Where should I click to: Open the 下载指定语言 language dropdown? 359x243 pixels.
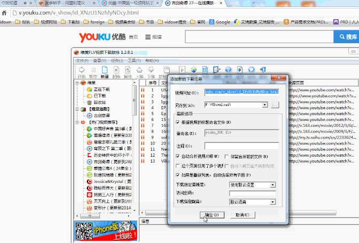(x=272, y=202)
